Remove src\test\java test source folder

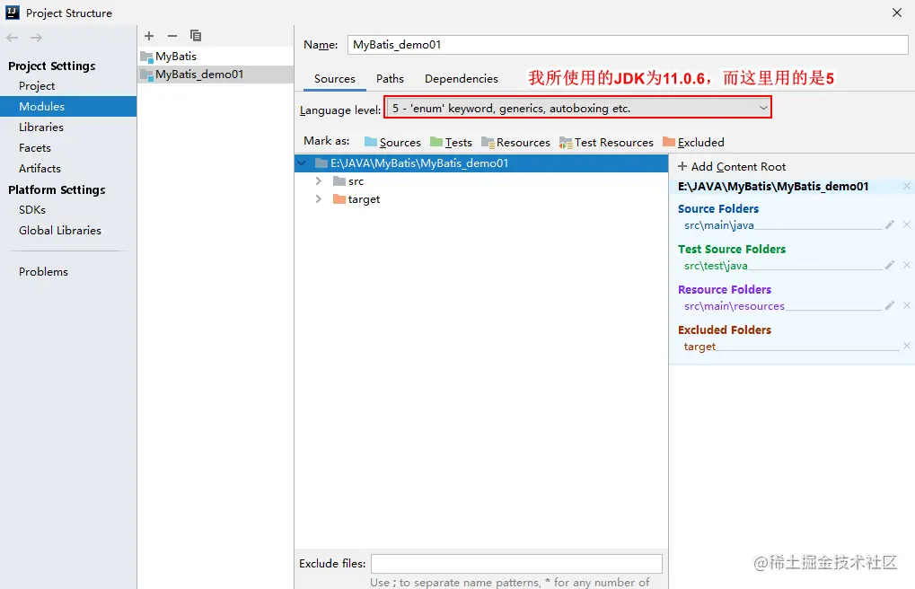tap(906, 265)
